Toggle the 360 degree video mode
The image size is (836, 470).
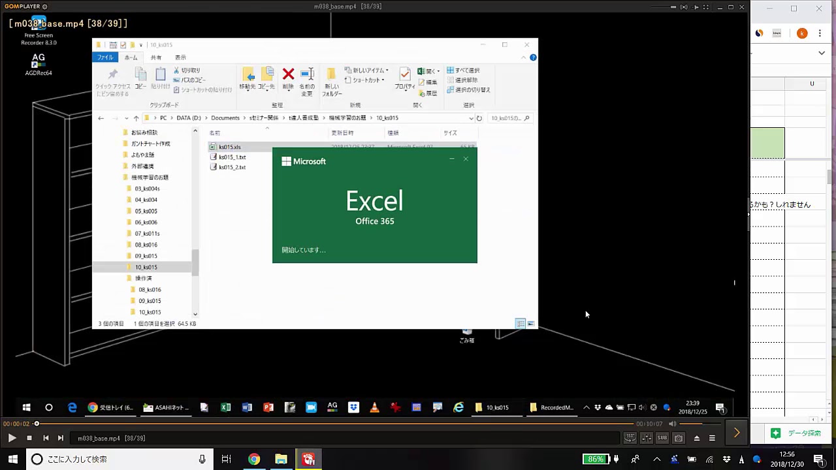point(630,438)
